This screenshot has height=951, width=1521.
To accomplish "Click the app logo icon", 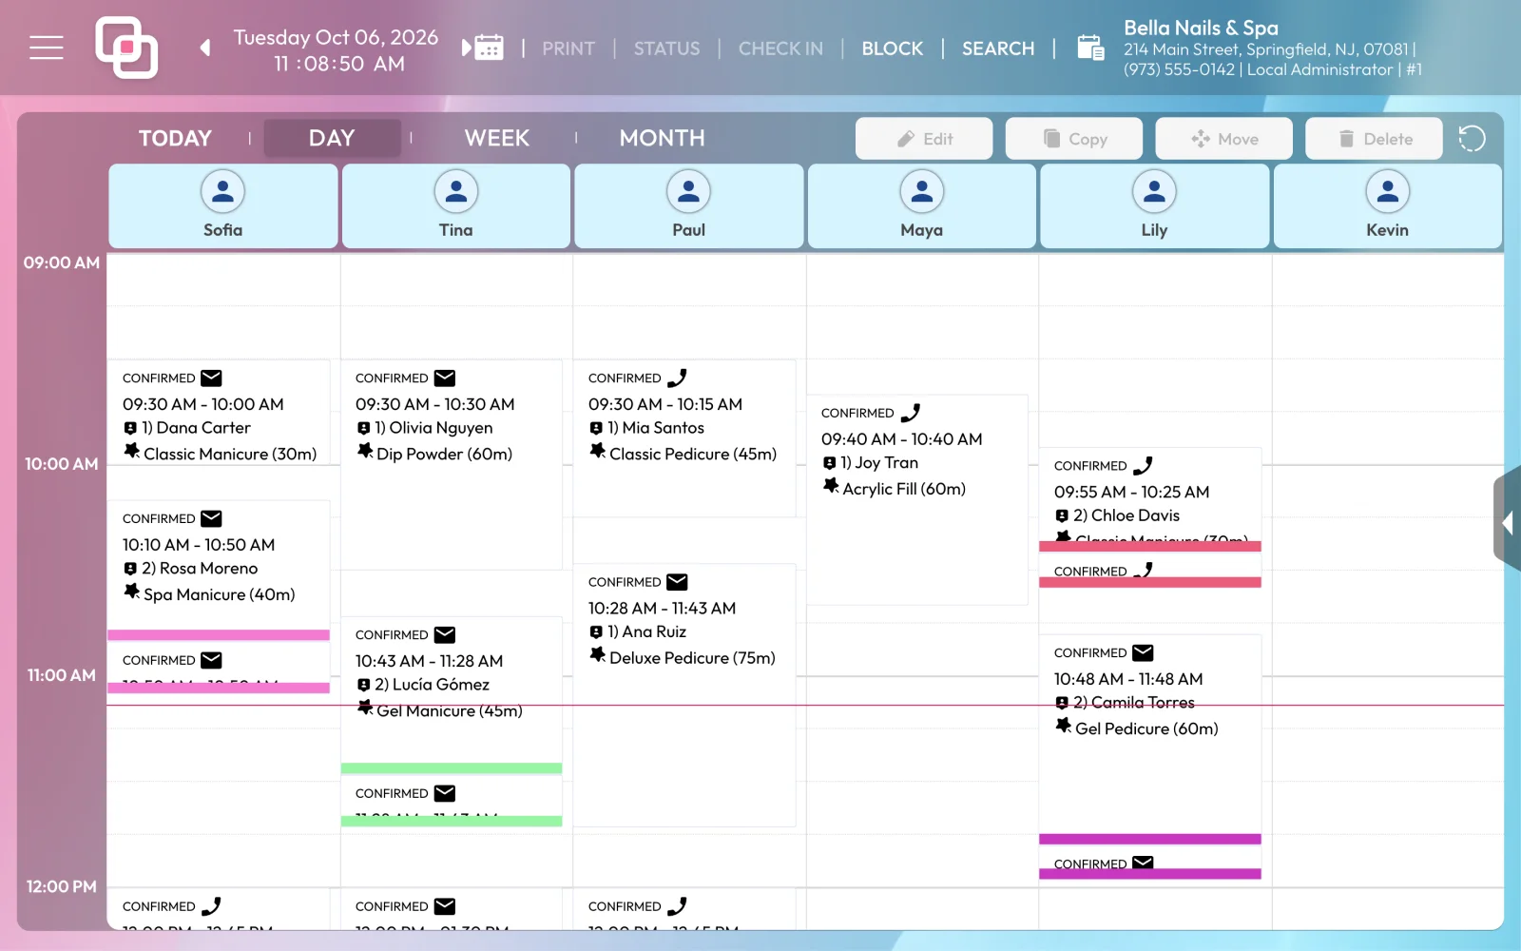I will click(x=126, y=48).
